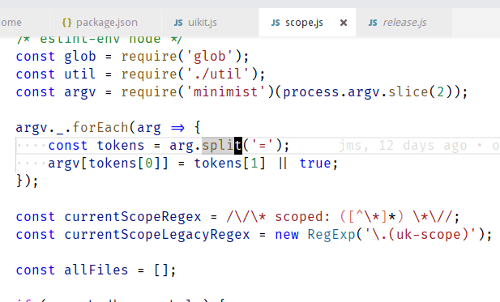
Task: Click the JS icon on uikit.js tab
Action: pos(178,23)
